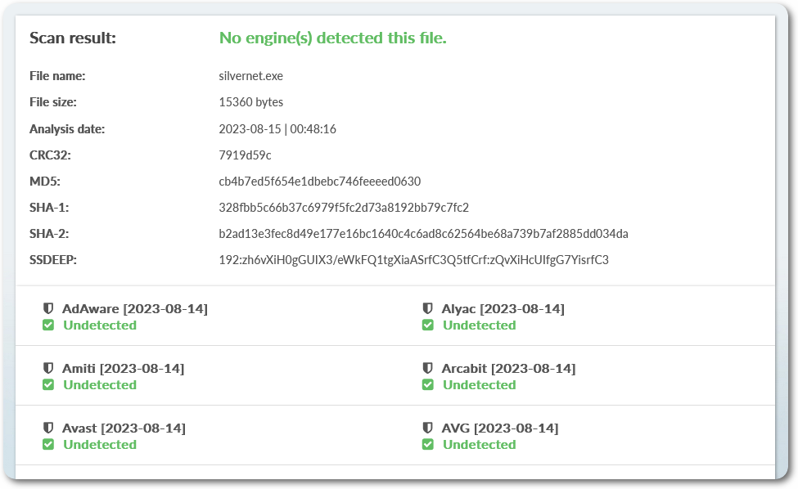Click the 'No engine(s) detected this file' message
The width and height of the screenshot is (798, 489).
[332, 38]
